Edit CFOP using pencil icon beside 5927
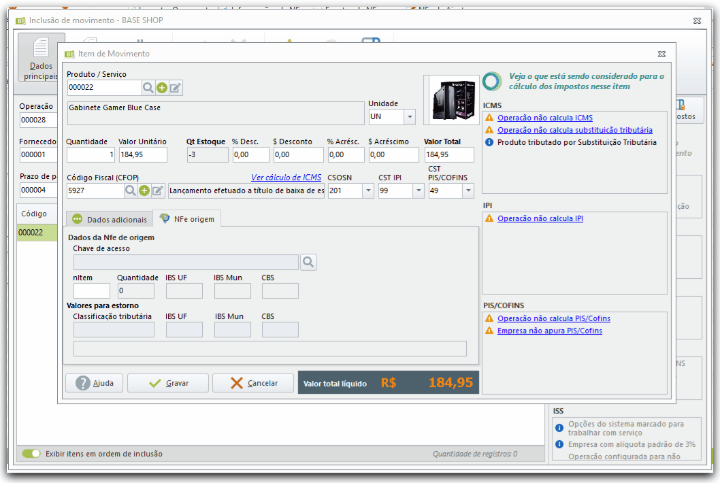Image resolution: width=720 pixels, height=483 pixels. [157, 190]
